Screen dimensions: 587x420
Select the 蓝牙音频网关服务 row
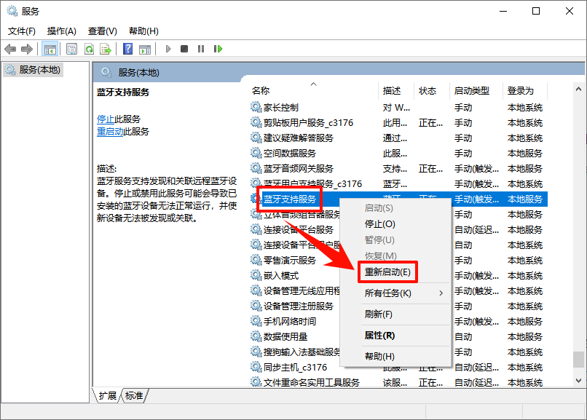tap(398, 169)
